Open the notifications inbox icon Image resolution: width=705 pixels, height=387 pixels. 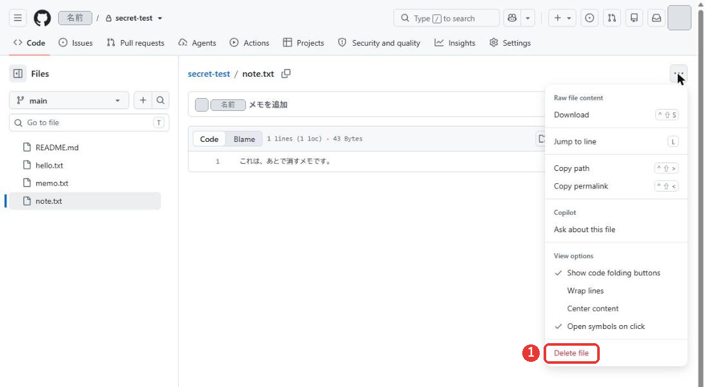click(x=657, y=18)
